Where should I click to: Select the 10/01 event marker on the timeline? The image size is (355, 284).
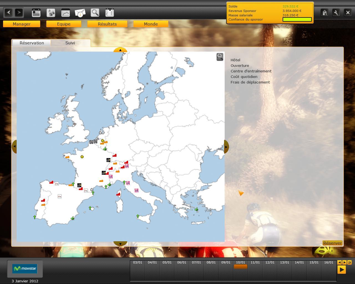[x=240, y=267]
